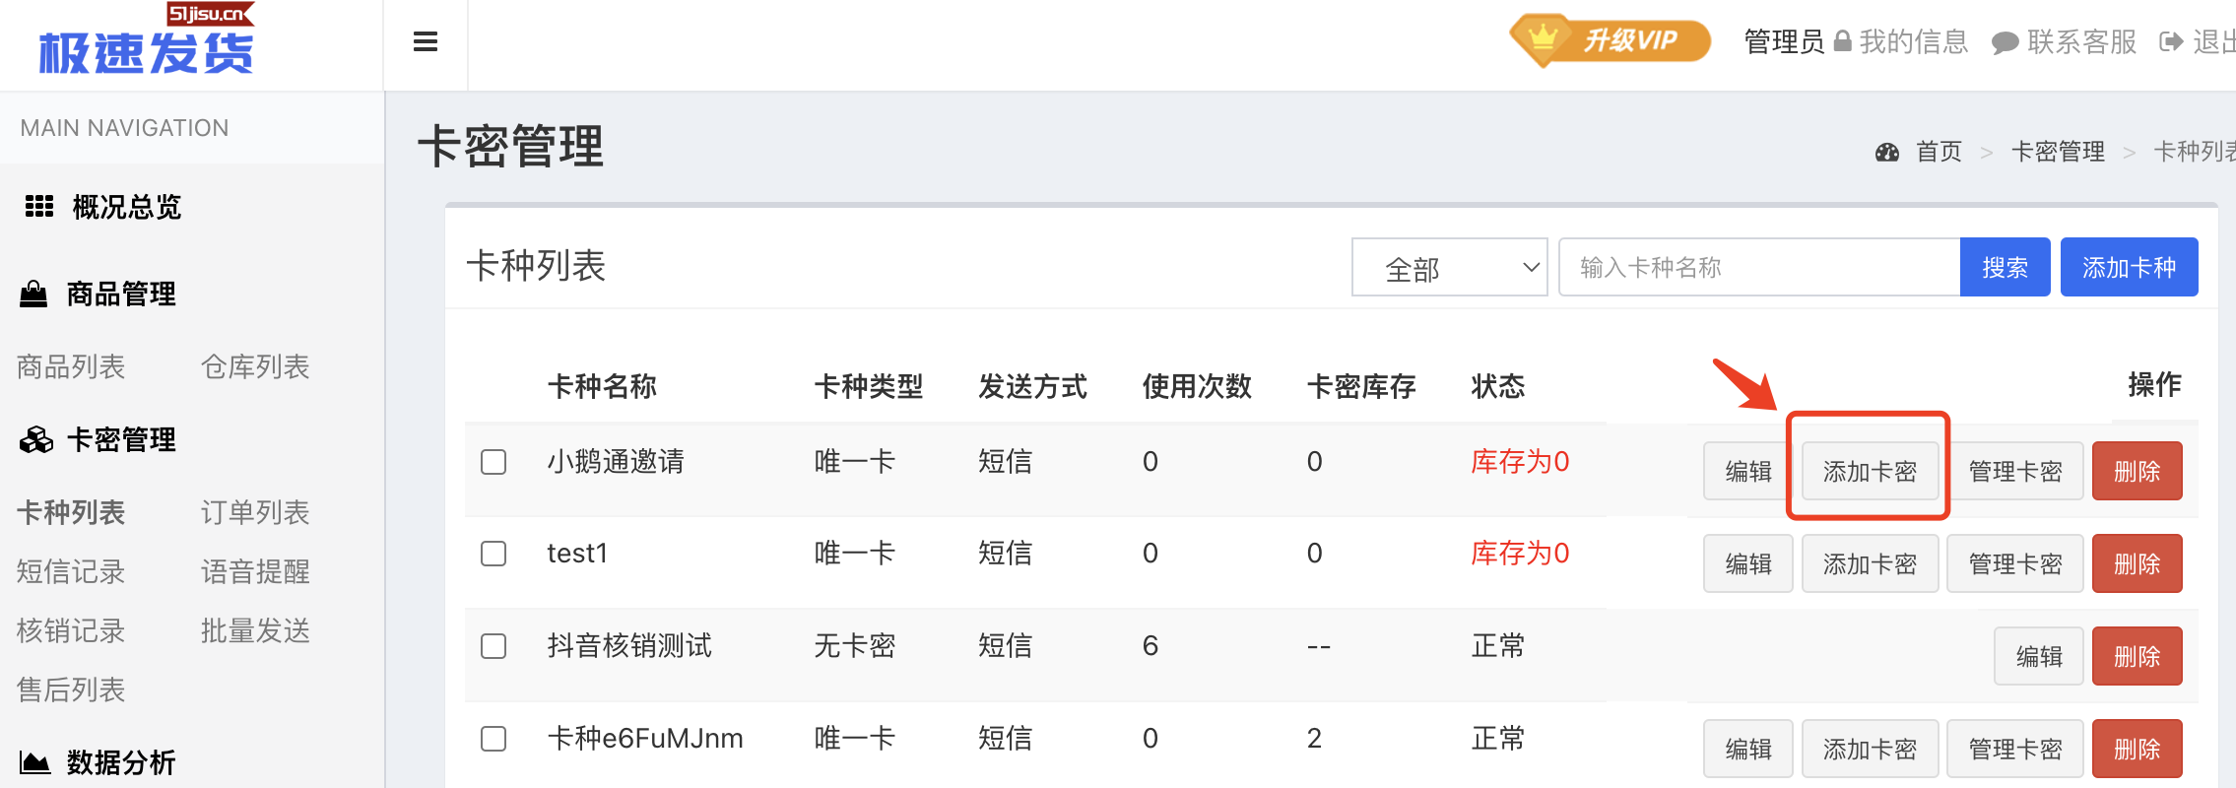Delete the test1 card type
Image resolution: width=2236 pixels, height=788 pixels.
click(x=2137, y=563)
